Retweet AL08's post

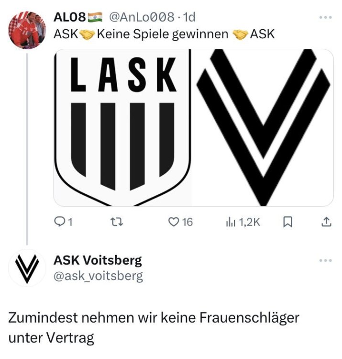pyautogui.click(x=117, y=222)
